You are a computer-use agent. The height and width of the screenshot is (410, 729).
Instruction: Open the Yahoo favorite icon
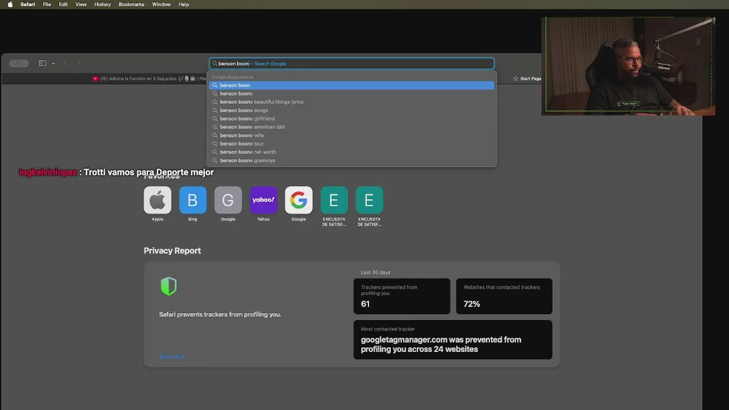coord(263,200)
